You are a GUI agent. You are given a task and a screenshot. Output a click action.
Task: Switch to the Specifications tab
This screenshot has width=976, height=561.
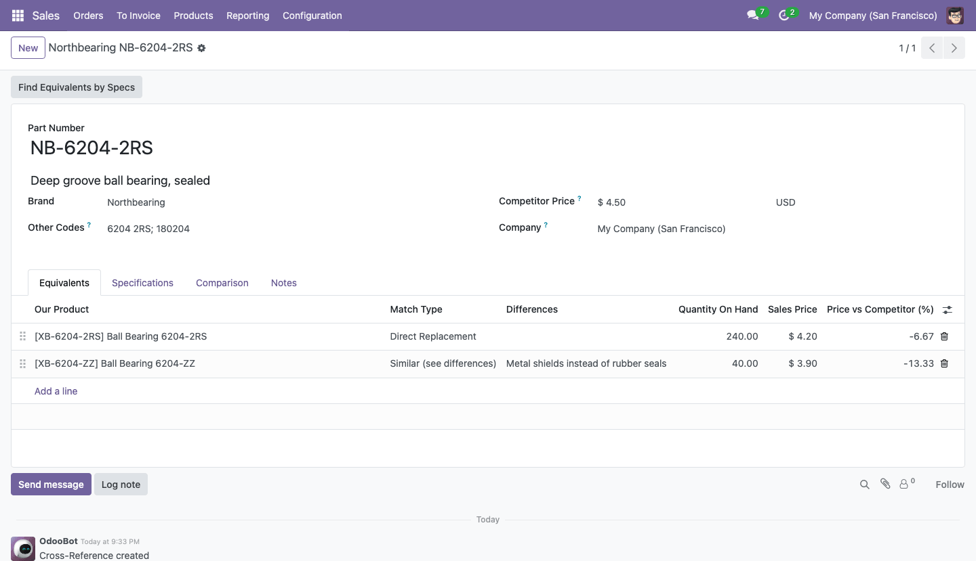click(142, 283)
